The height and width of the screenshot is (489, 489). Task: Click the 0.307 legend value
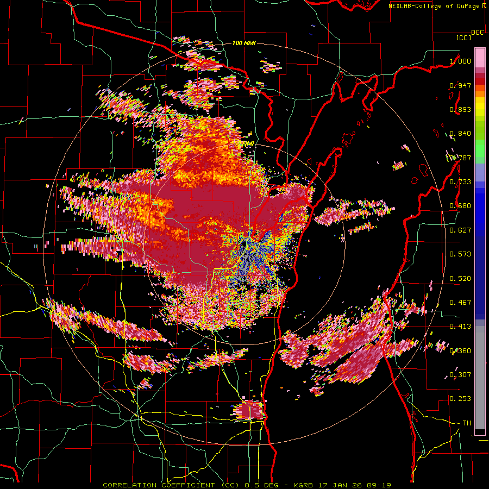pyautogui.click(x=460, y=375)
